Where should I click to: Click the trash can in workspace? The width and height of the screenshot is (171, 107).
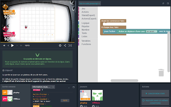161,72
